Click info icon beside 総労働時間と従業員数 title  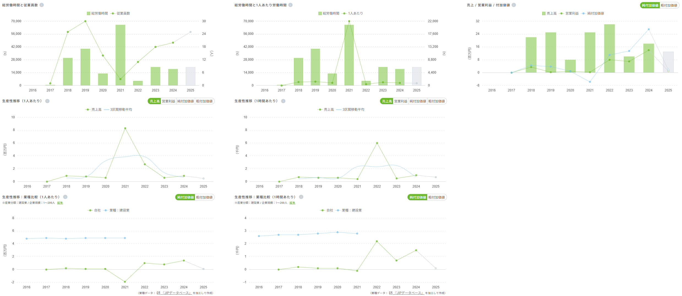pos(42,5)
